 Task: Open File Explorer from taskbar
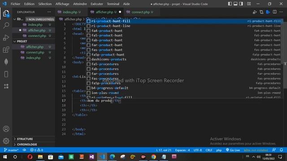point(40,157)
